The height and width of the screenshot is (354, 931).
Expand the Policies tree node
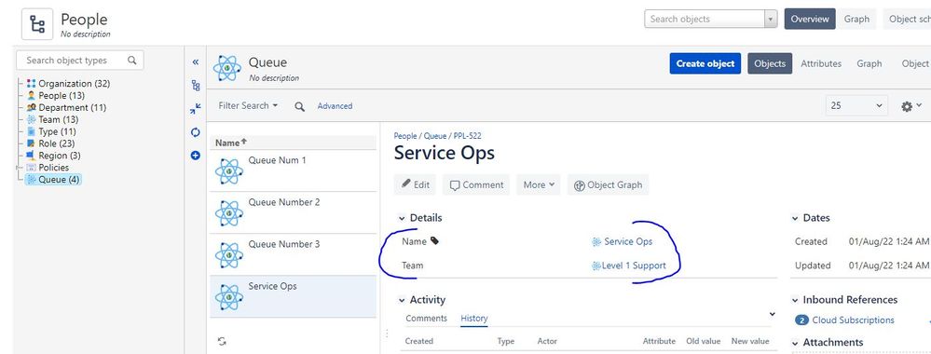click(x=19, y=168)
